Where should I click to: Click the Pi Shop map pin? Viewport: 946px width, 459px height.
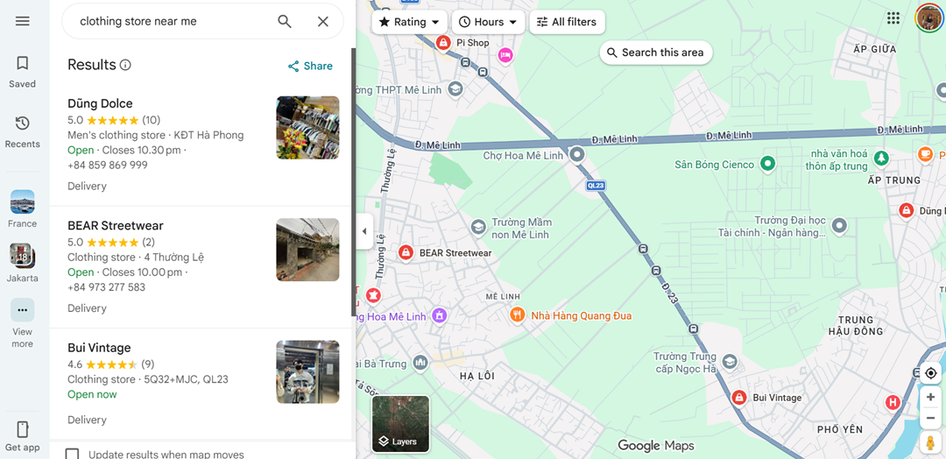click(443, 42)
